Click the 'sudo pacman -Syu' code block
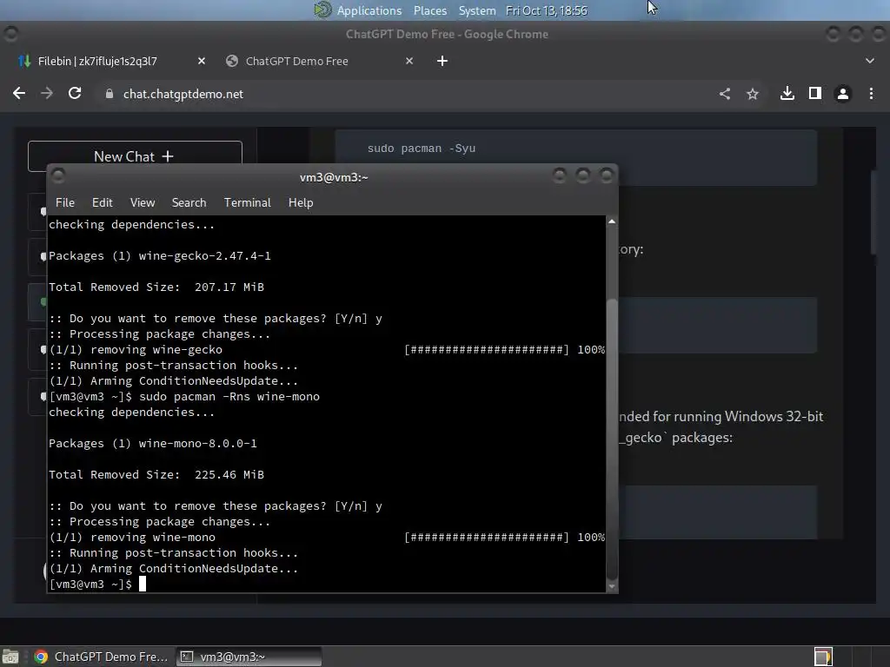 575,157
